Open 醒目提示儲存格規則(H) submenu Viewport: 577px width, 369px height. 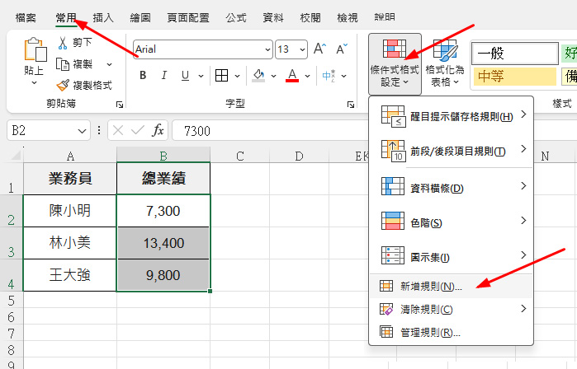tap(452, 117)
